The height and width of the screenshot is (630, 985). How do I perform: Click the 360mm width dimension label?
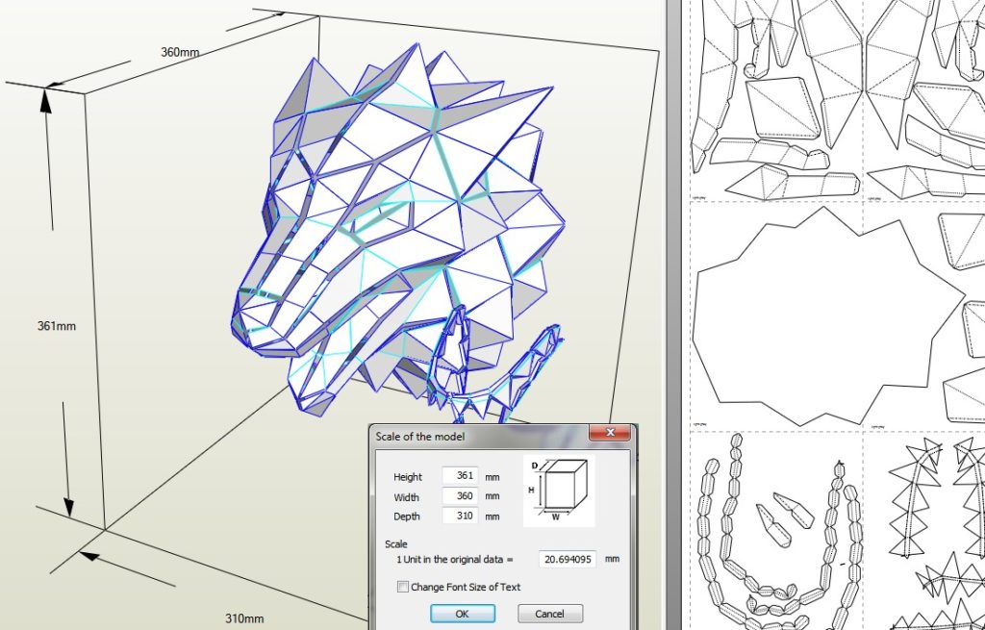pos(180,52)
